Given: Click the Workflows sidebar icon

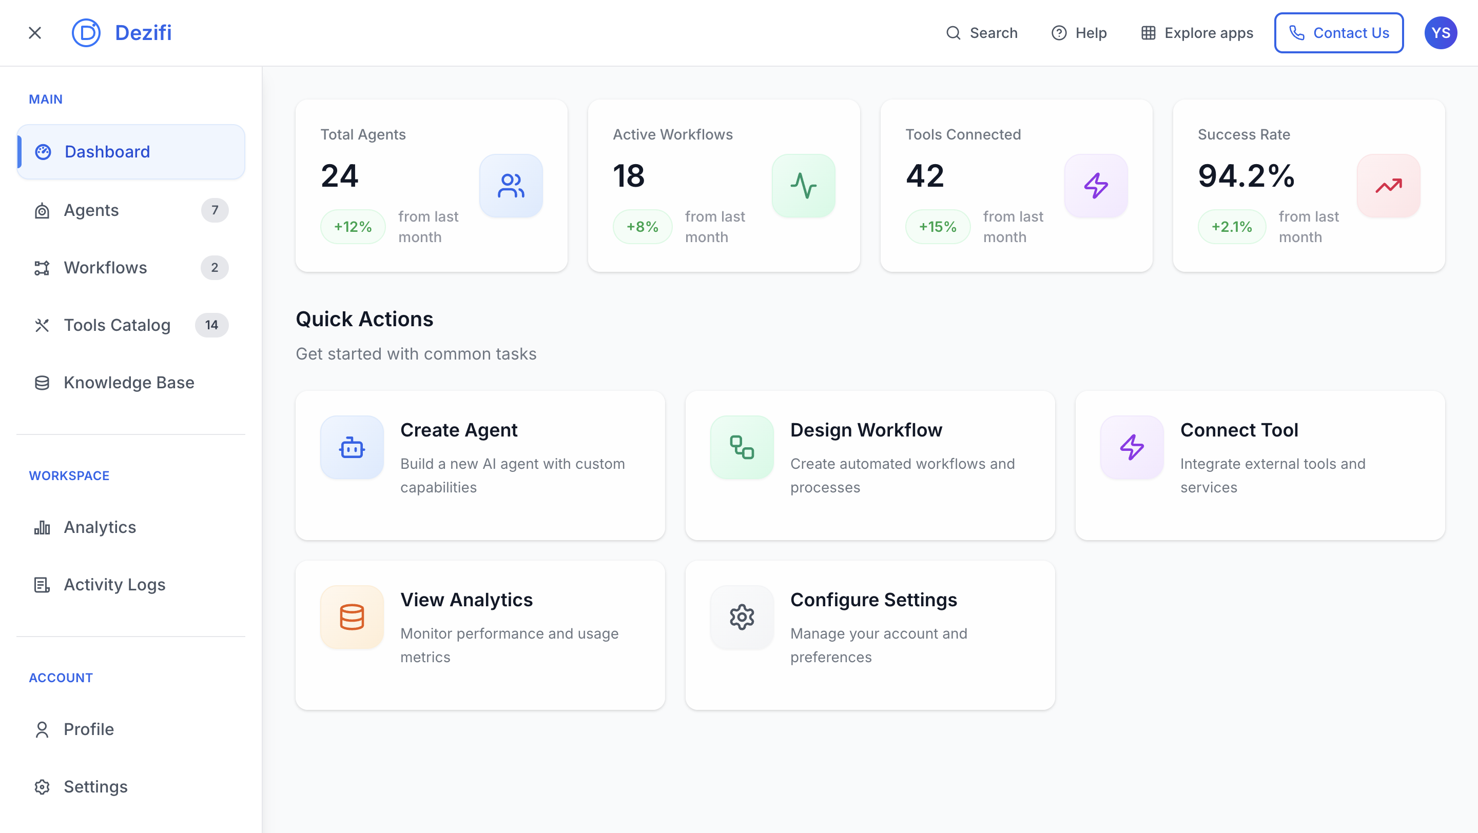Looking at the screenshot, I should (41, 268).
